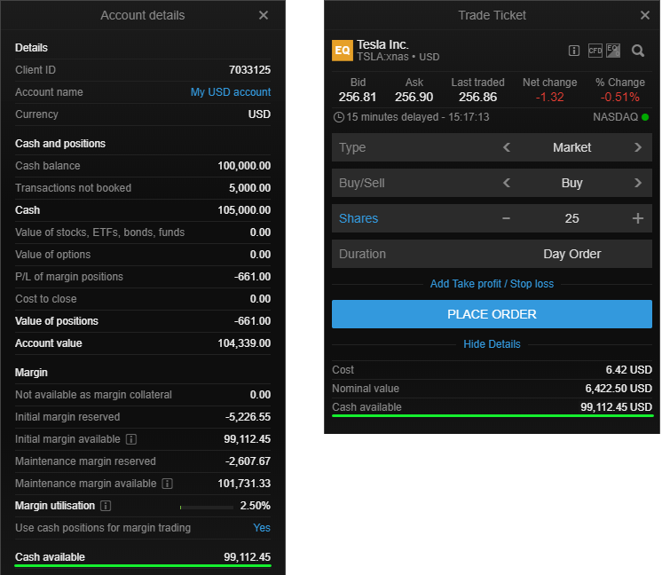
Task: Open Initial margin available info icon
Action: click(130, 439)
